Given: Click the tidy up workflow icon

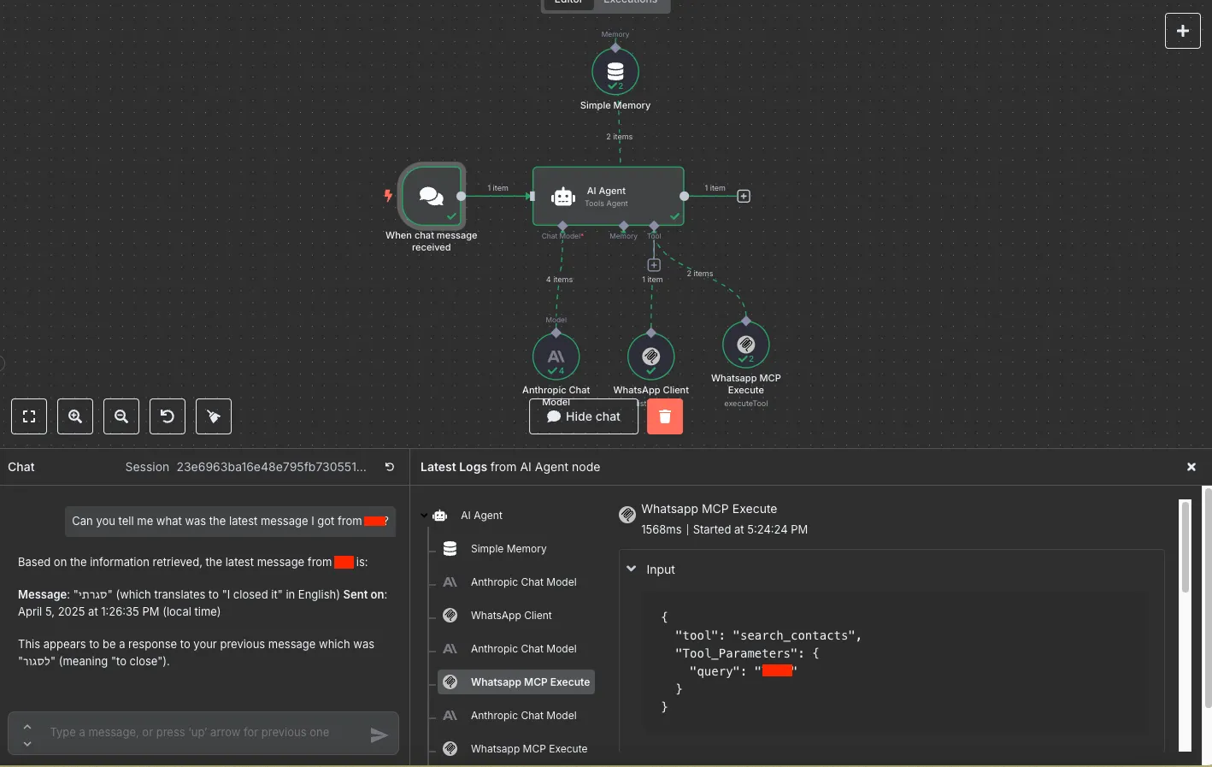Looking at the screenshot, I should click(x=214, y=416).
